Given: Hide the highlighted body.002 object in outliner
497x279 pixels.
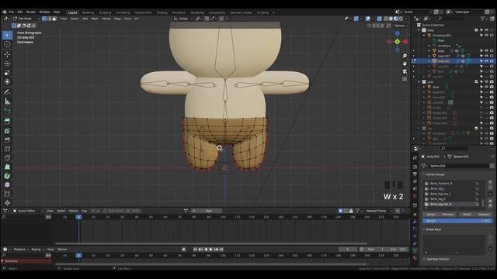Looking at the screenshot, I should point(487,61).
